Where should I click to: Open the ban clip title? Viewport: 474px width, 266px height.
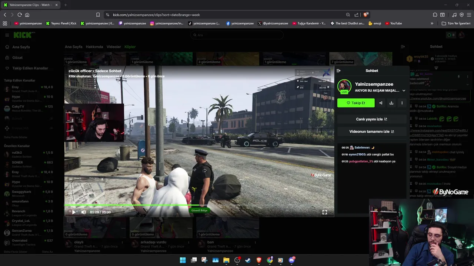pos(210,242)
